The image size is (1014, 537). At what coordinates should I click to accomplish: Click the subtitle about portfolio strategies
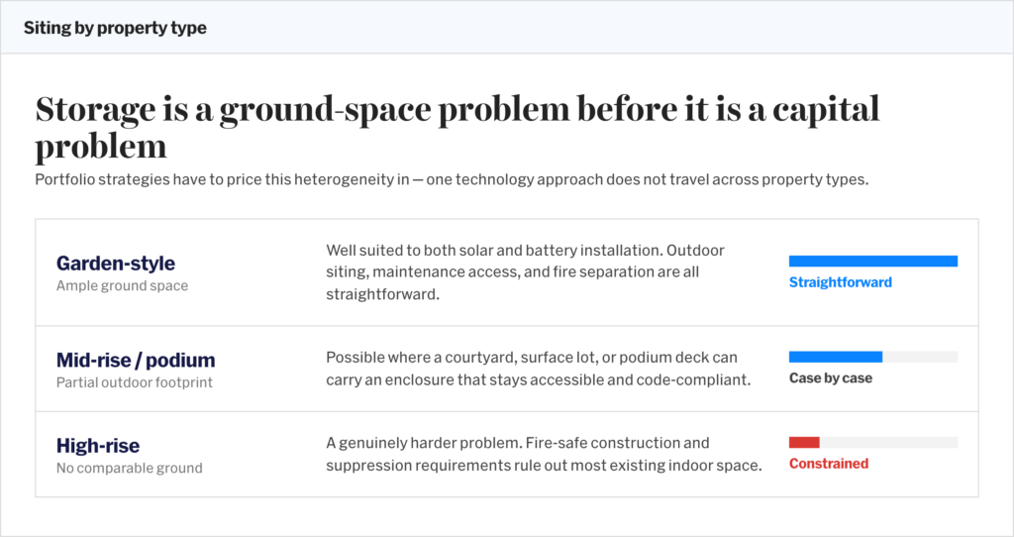452,179
